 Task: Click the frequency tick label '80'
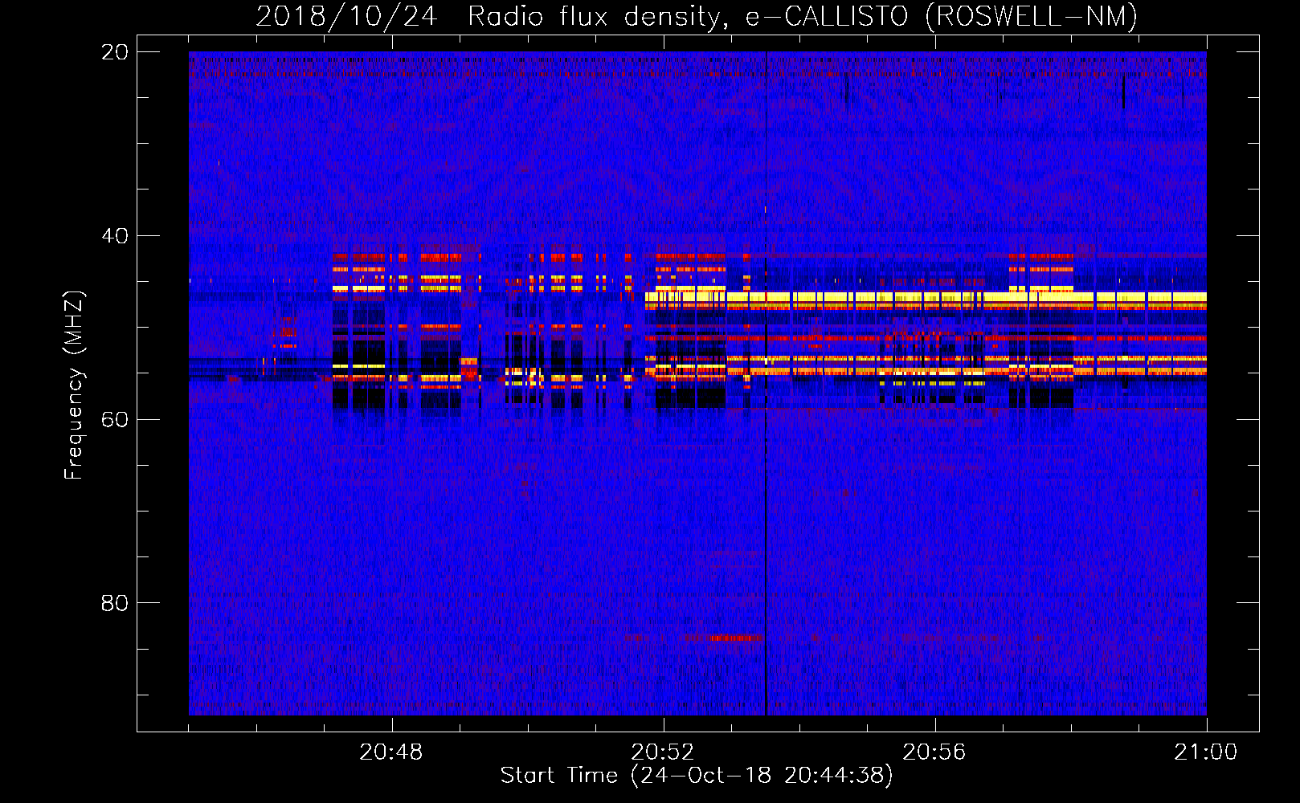point(115,603)
